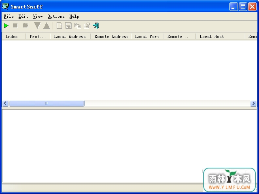Click the horizontal scrollbar right arrow
The image size is (259, 194).
253,103
